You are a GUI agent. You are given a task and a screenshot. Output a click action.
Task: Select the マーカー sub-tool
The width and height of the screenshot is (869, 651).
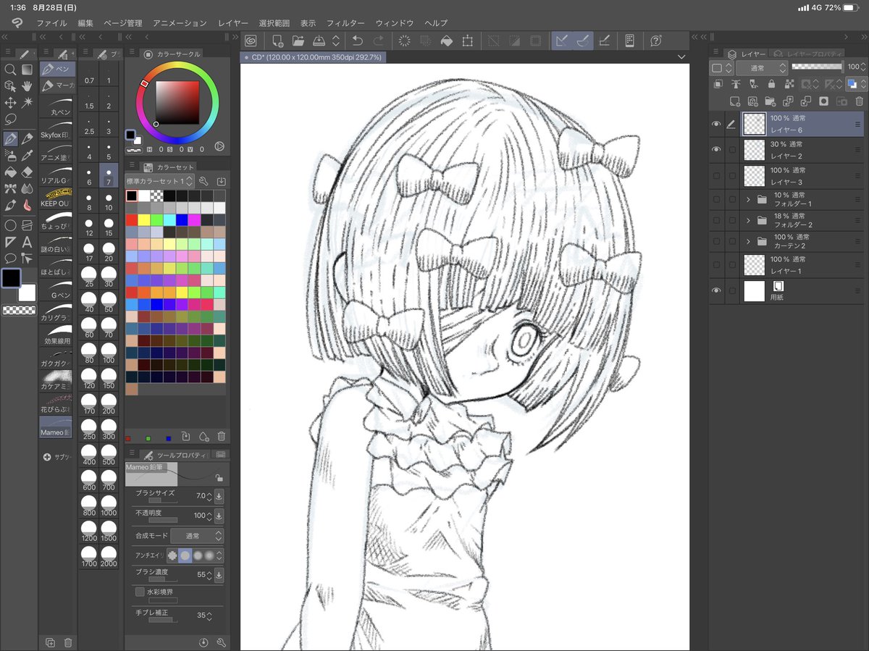56,85
